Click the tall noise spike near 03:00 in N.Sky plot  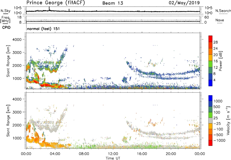(49, 9)
